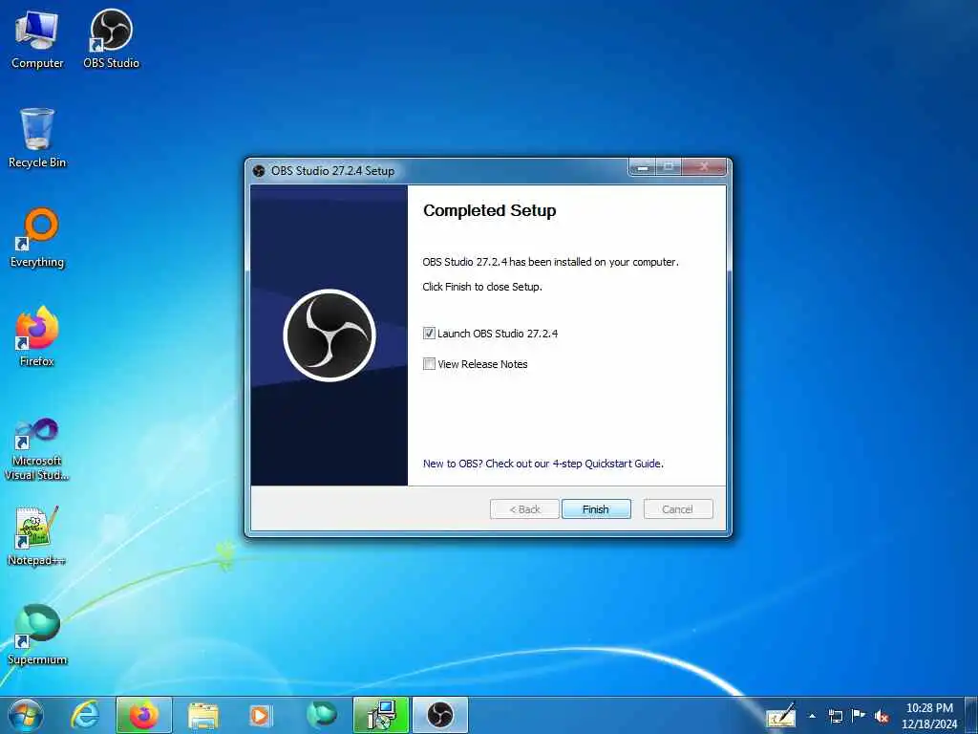
Task: Select the Supermium desktop shortcut
Action: click(x=37, y=635)
